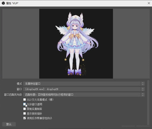
Task: Click the anime character preview image
Action: coord(76,44)
